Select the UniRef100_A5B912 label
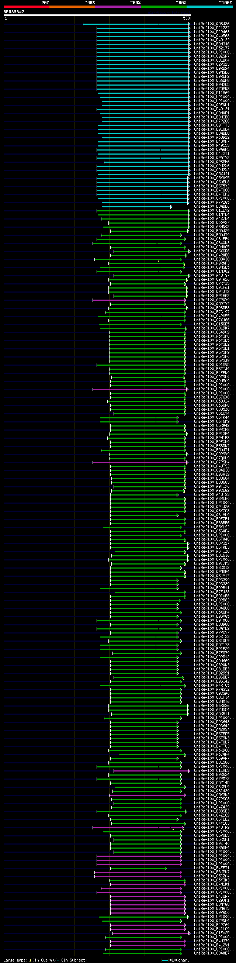The height and width of the screenshot is (963, 236). 212,138
